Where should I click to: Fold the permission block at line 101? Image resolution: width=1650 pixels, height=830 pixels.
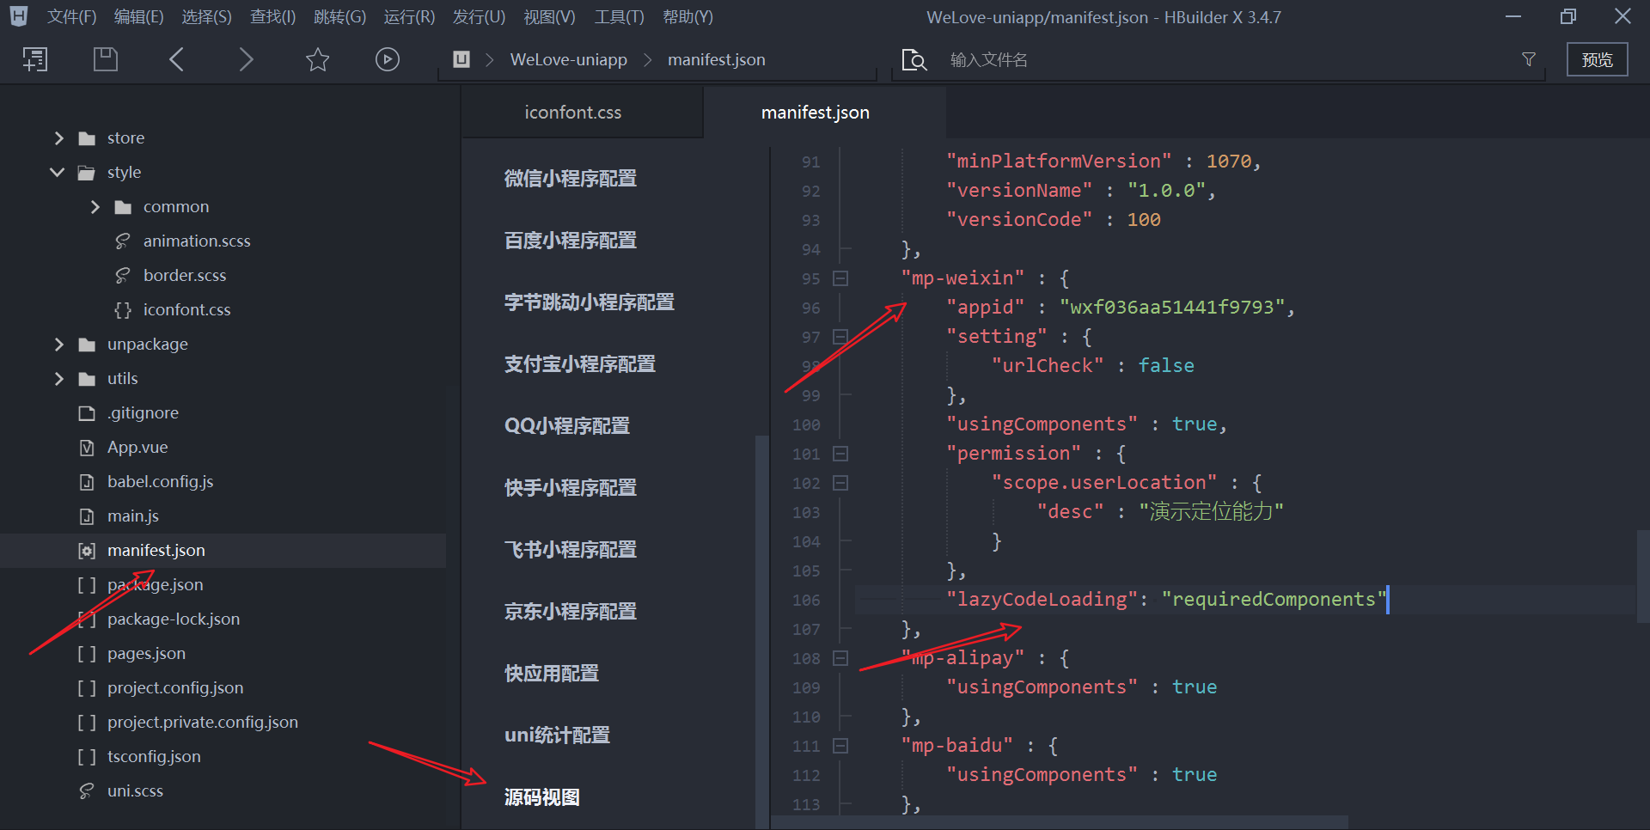[840, 454]
